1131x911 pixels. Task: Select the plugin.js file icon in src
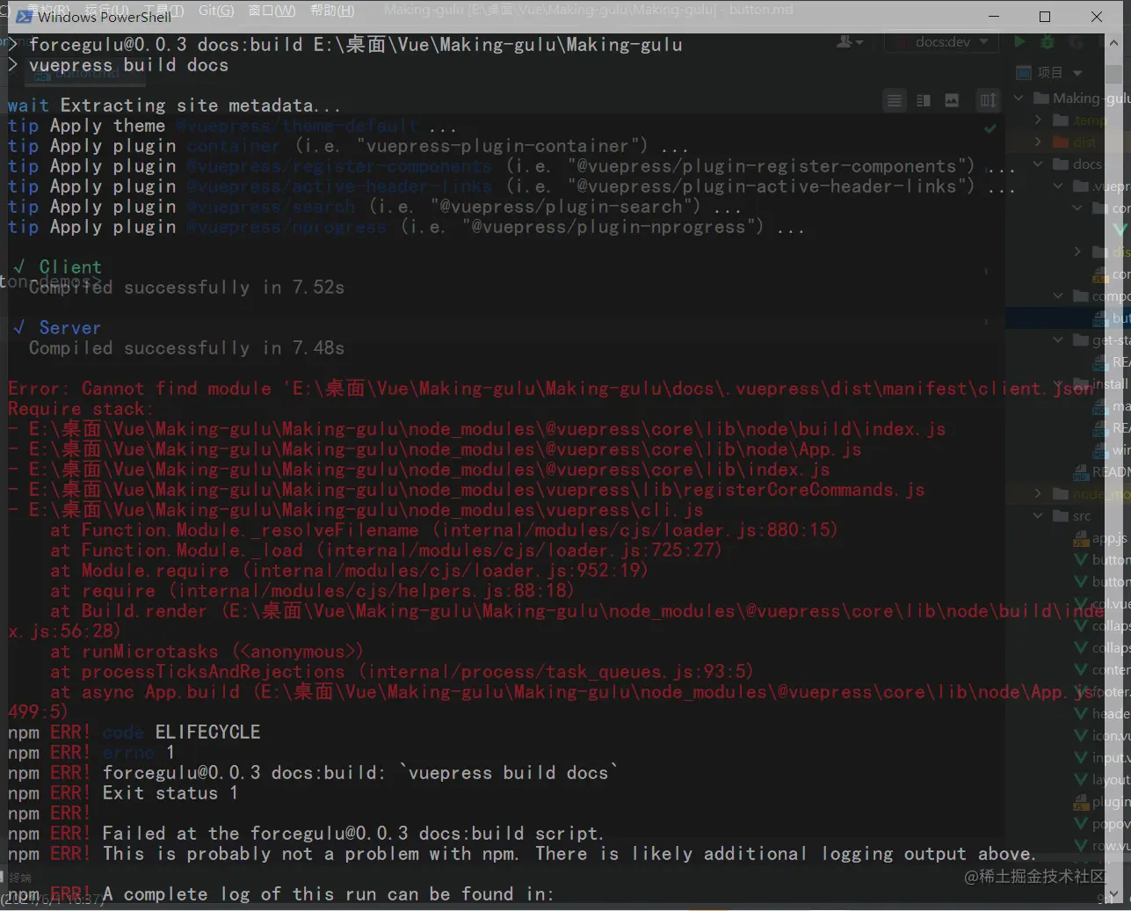pyautogui.click(x=1081, y=802)
